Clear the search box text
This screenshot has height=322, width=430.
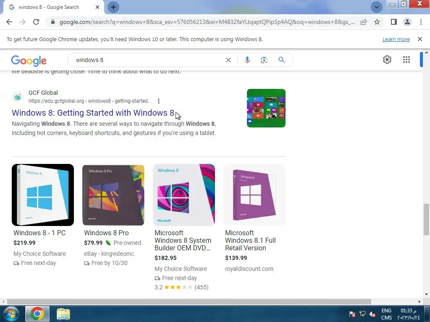tap(228, 60)
